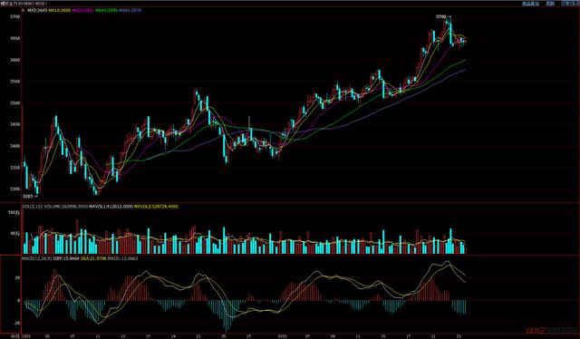Screen dimensions: 580x339
Task: Click the blue MA60:3578 indicator label
Action: [130, 10]
